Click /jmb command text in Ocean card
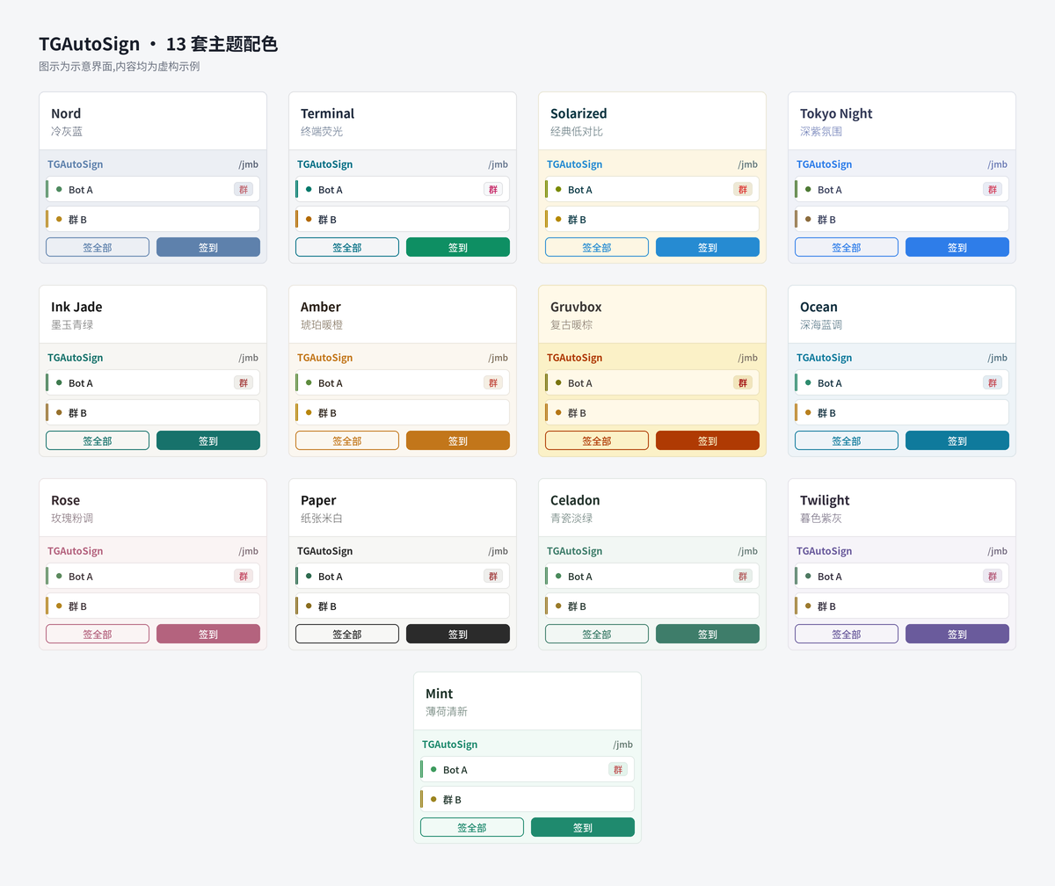The width and height of the screenshot is (1055, 886). click(997, 358)
